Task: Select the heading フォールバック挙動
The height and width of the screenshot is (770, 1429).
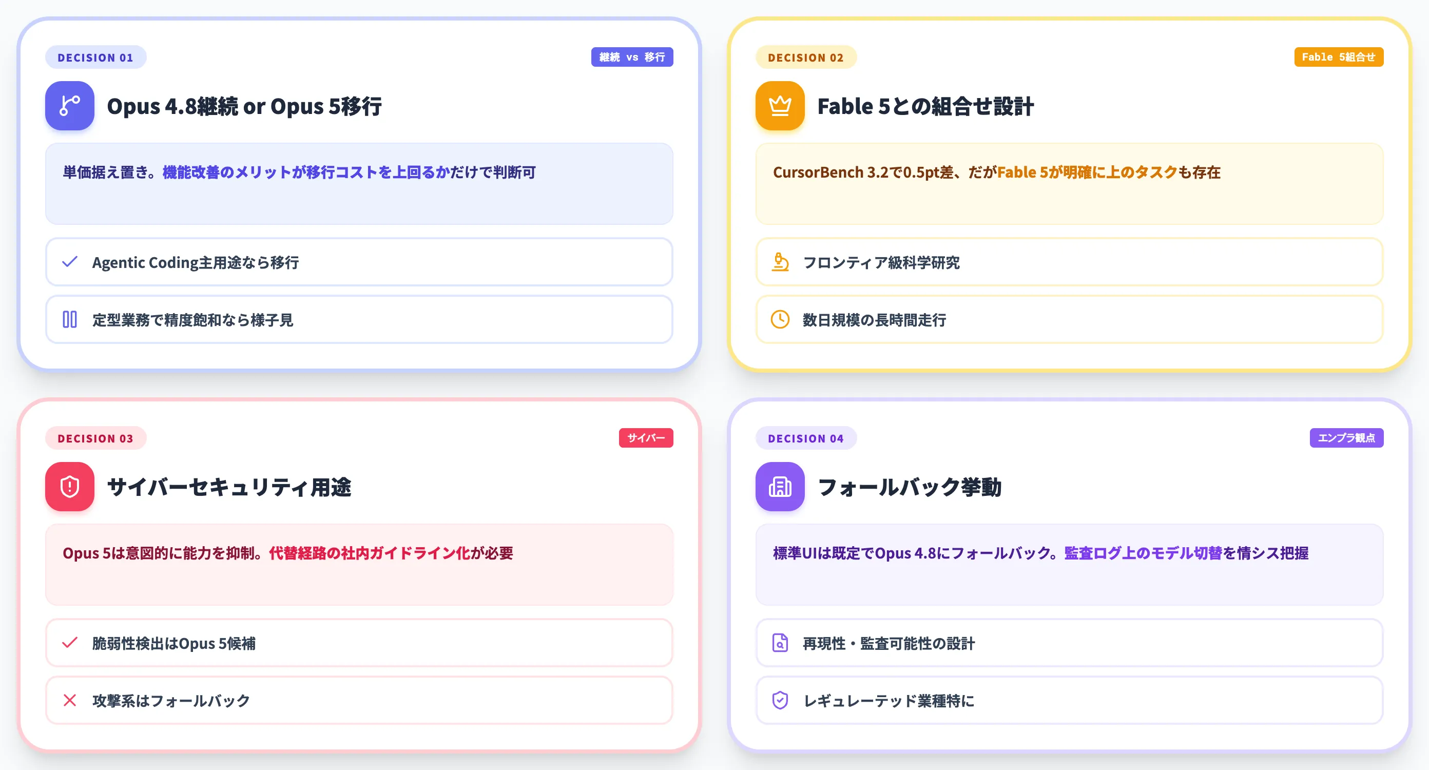Action: pyautogui.click(x=909, y=487)
